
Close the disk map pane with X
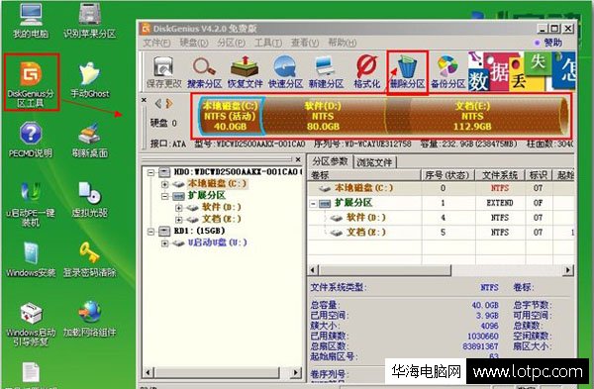pyautogui.click(x=144, y=100)
